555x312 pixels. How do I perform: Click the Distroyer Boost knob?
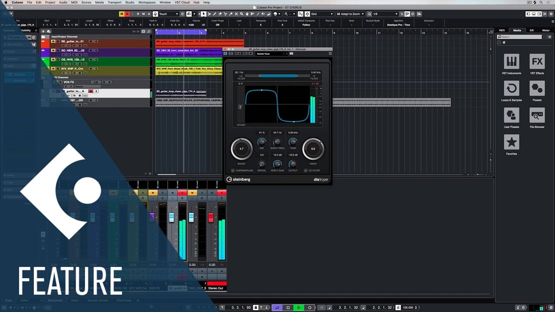pos(242,149)
